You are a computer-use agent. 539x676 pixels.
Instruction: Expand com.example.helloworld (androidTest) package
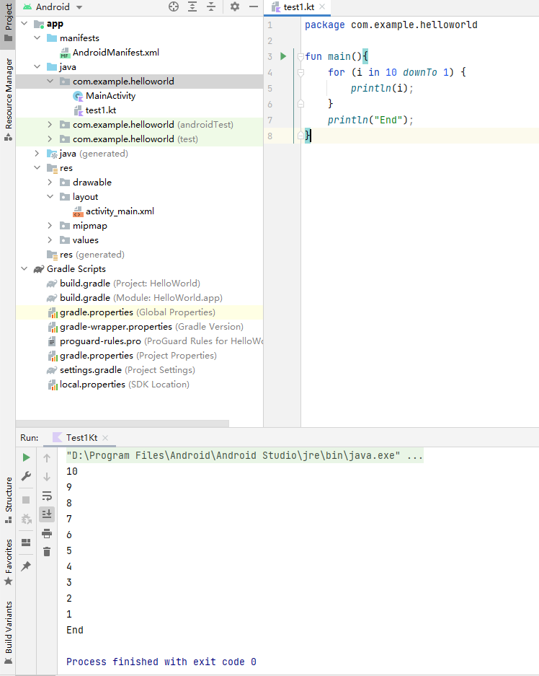pyautogui.click(x=50, y=125)
